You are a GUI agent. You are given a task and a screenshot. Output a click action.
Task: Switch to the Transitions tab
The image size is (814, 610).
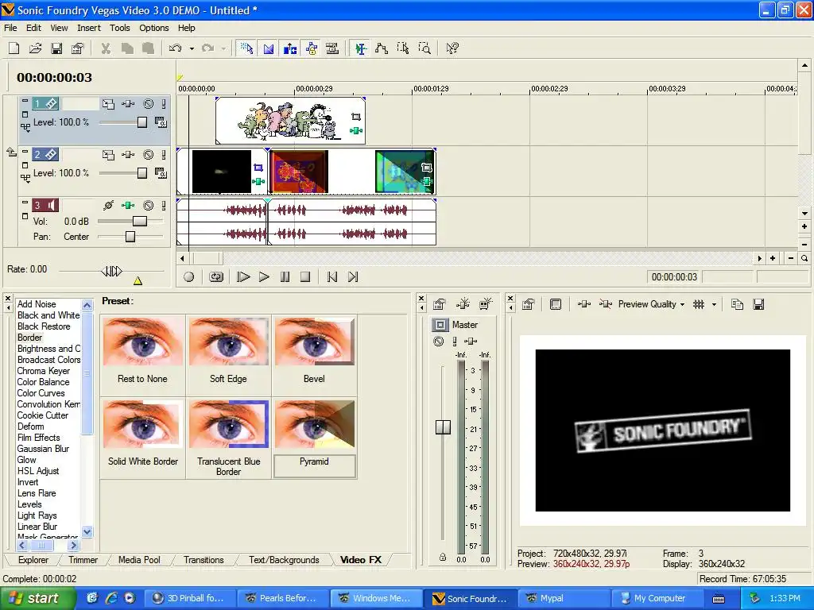(x=203, y=560)
